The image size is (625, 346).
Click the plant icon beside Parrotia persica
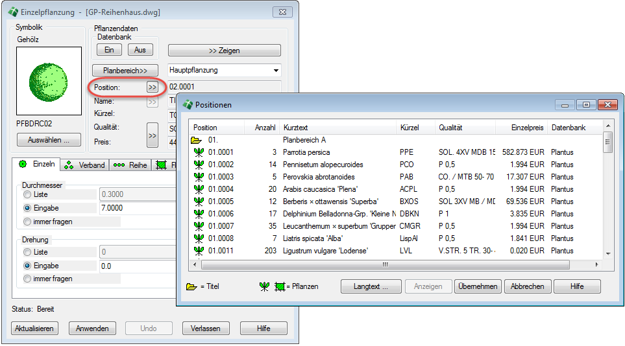[x=199, y=152]
